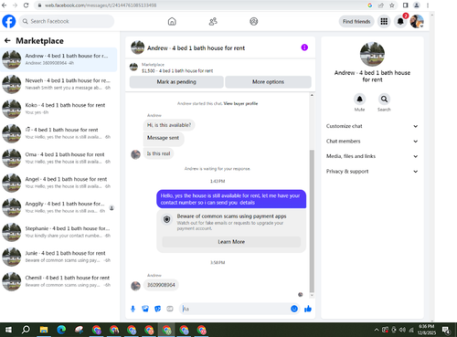Screen dimensions: 457x337
Task: Open the emoji picker in message box
Action: (294, 309)
